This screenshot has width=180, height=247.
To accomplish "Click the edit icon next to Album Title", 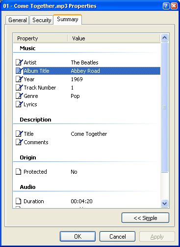I will click(x=19, y=71).
